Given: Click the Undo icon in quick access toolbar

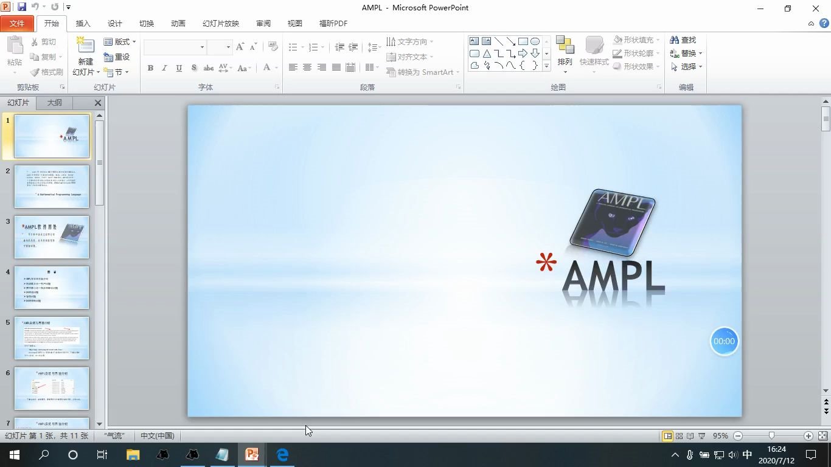Looking at the screenshot, I should tap(35, 7).
